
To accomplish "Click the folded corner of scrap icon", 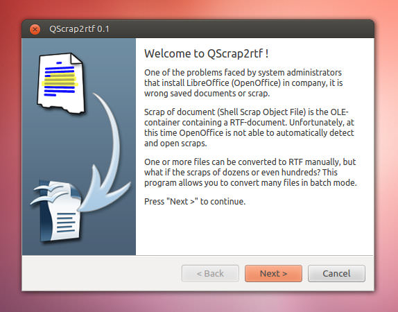I will pos(76,58).
